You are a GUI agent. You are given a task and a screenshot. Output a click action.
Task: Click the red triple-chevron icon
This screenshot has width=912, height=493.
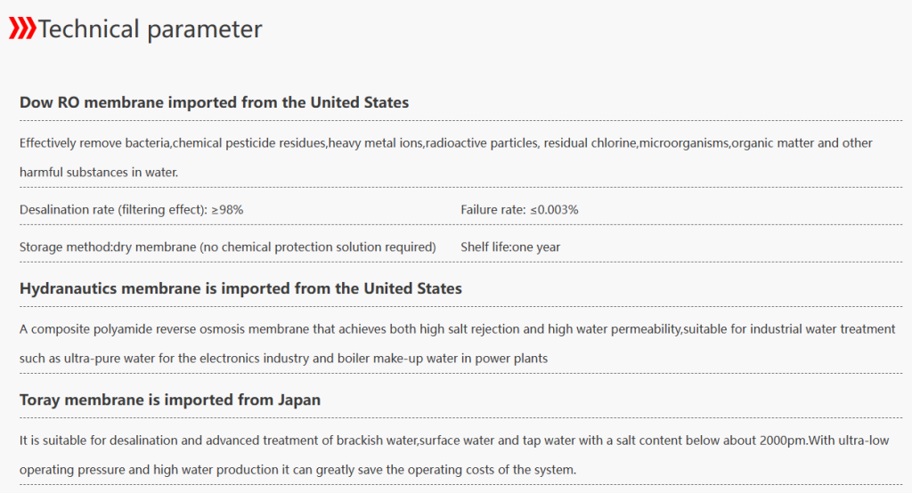[x=22, y=28]
